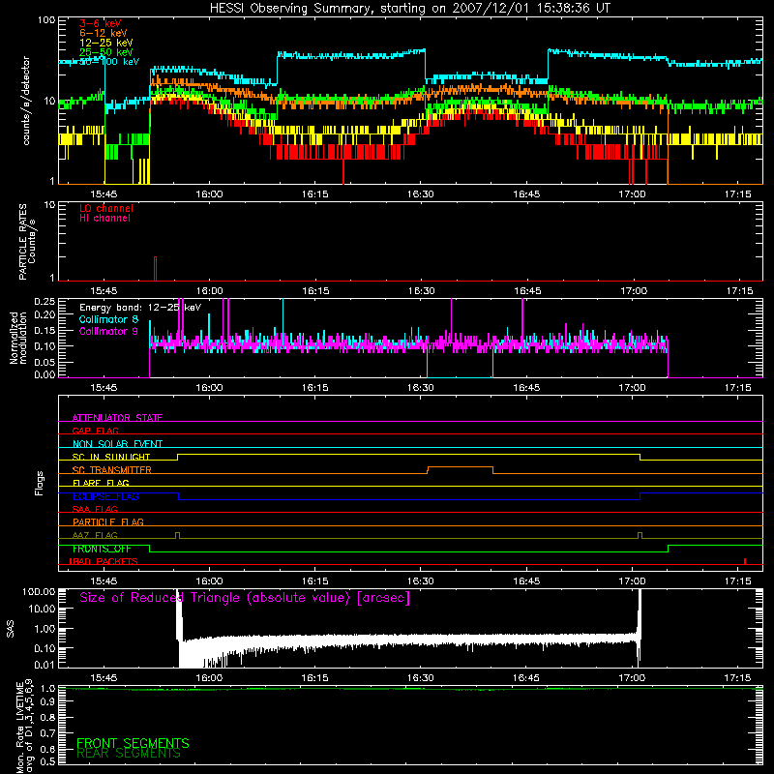Screen dimensions: 774x774
Task: Click the ATTENUATOR_STATE flag label
Action: click(117, 418)
